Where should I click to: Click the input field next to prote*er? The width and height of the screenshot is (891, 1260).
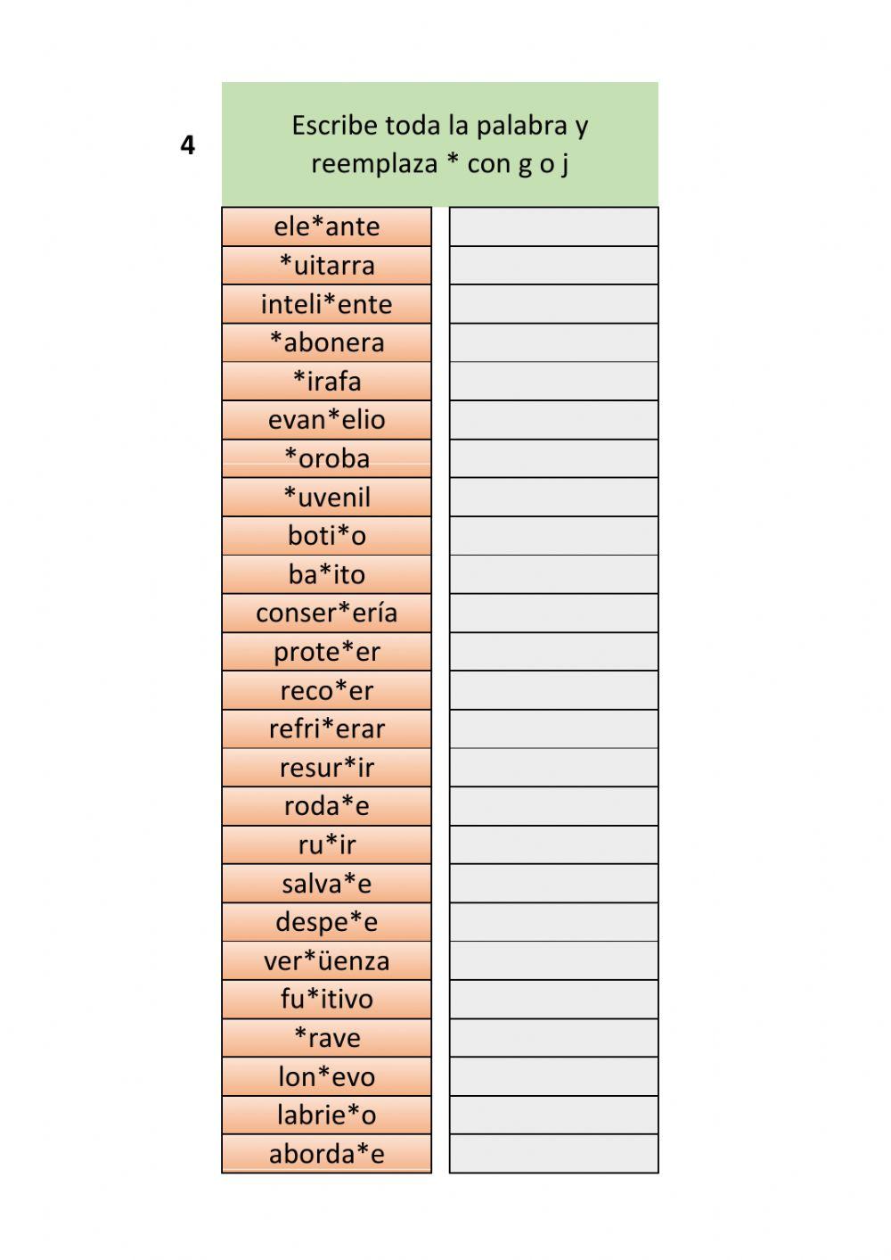[553, 652]
